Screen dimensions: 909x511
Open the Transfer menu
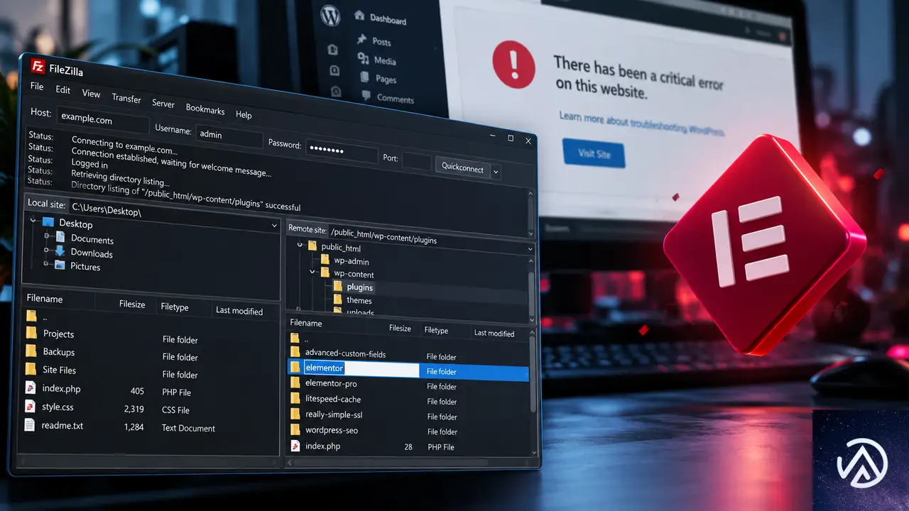click(x=126, y=99)
